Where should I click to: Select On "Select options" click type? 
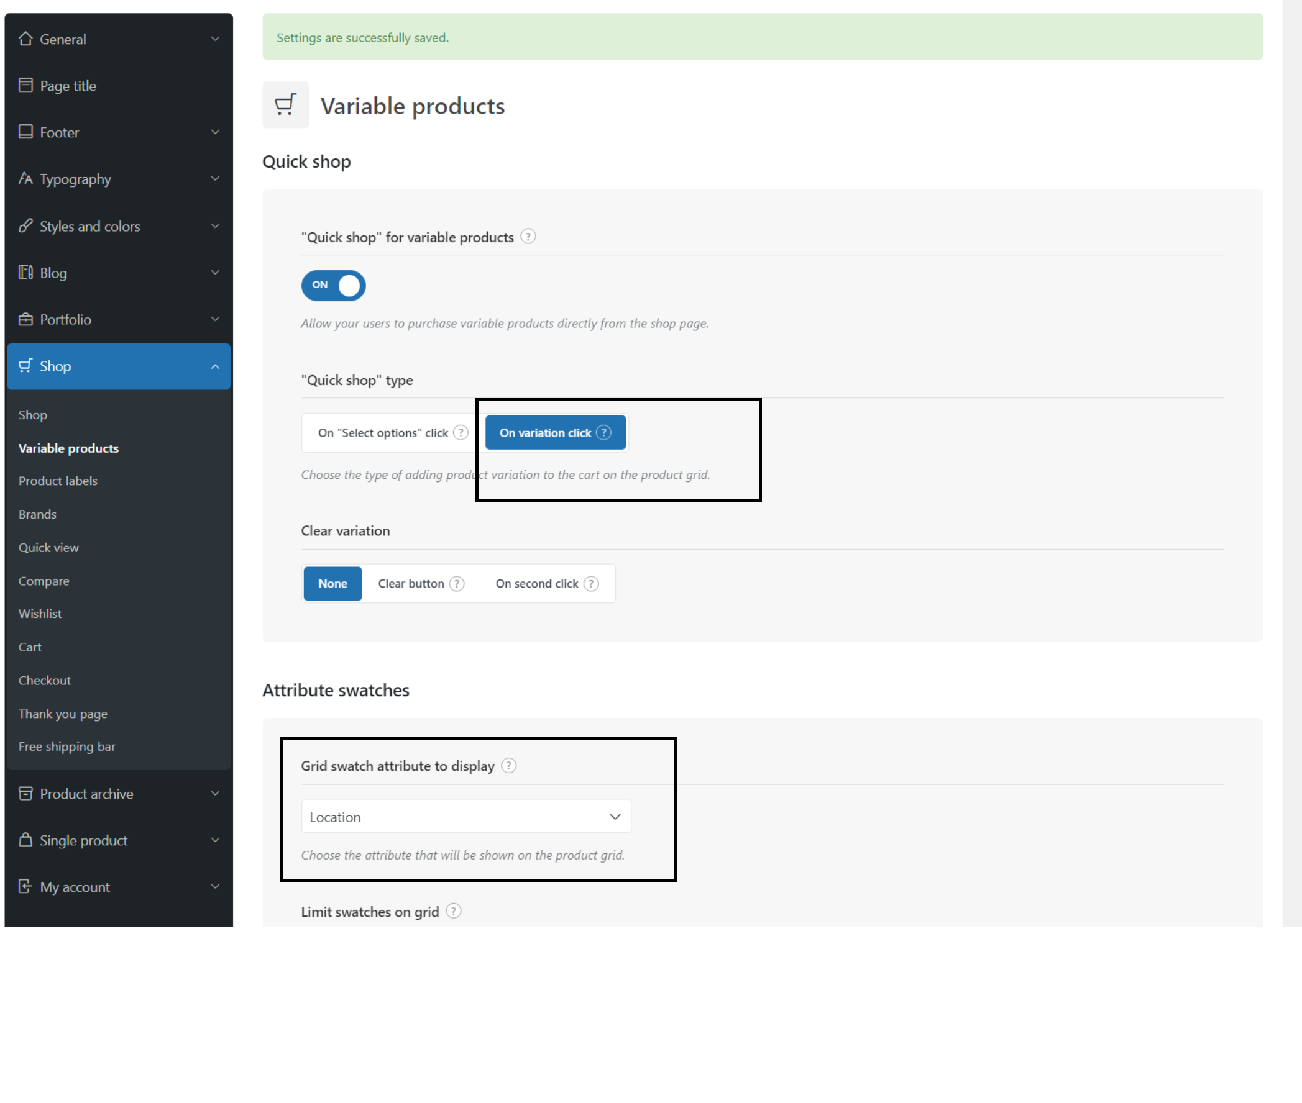pos(392,433)
